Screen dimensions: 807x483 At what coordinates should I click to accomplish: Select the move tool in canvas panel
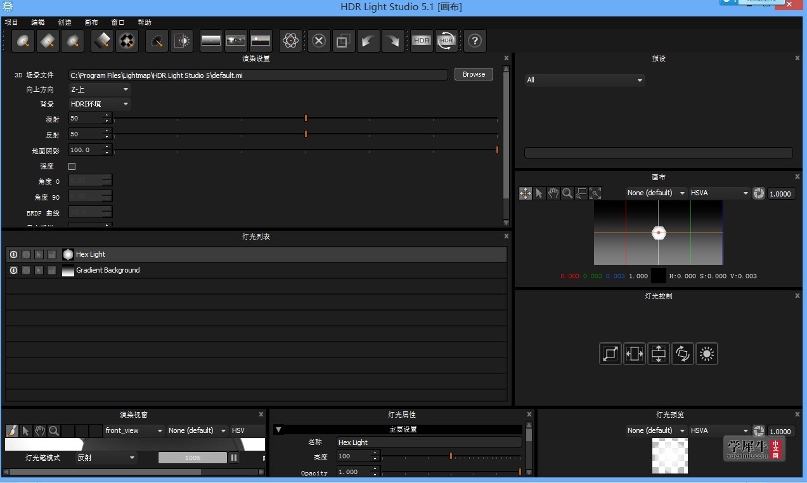pos(526,193)
